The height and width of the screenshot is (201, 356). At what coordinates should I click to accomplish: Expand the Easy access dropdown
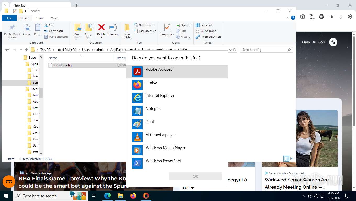(x=145, y=31)
